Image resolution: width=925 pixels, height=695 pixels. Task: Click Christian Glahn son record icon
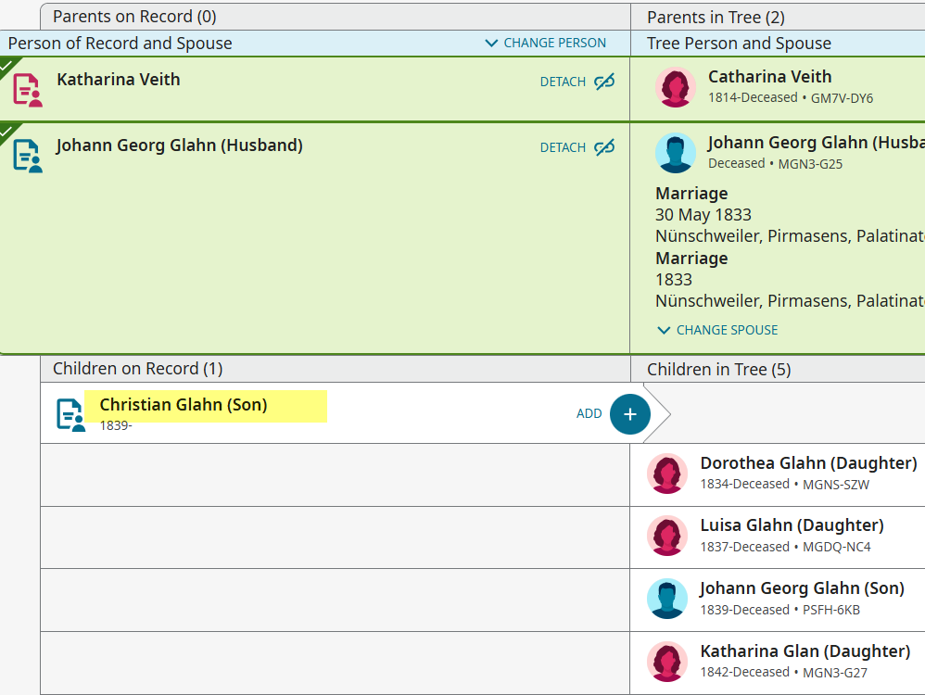pos(70,415)
